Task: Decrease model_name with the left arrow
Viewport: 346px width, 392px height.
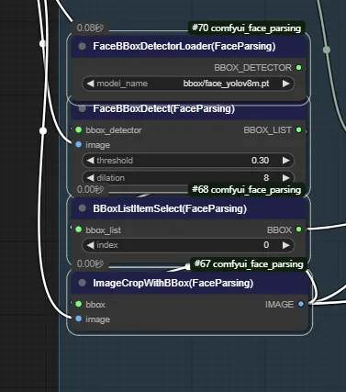Action: [x=90, y=84]
